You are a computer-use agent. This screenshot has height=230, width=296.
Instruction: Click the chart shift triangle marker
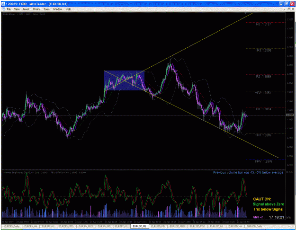point(245,13)
